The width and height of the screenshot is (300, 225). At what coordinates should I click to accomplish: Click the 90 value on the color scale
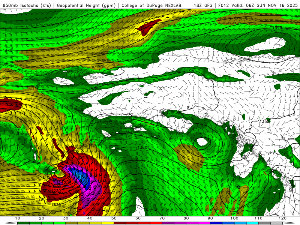pyautogui.click(x=210, y=218)
